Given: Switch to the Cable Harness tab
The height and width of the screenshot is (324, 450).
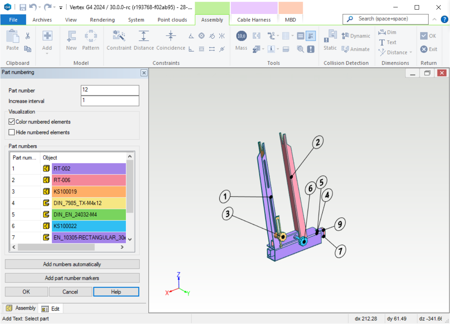Looking at the screenshot, I should pos(254,19).
